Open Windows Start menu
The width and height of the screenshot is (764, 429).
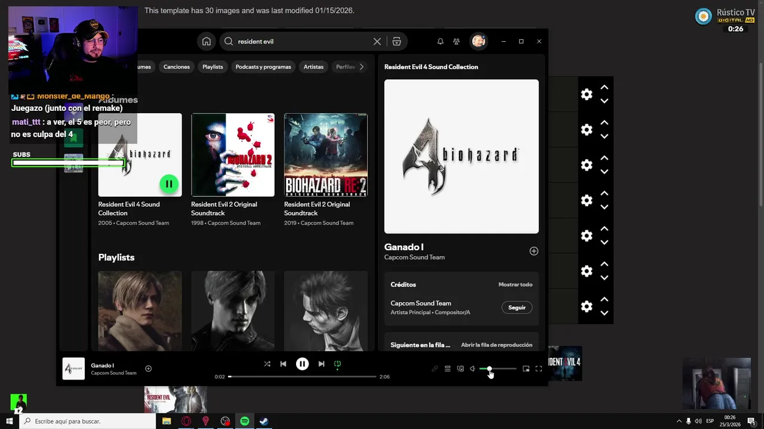(x=9, y=421)
